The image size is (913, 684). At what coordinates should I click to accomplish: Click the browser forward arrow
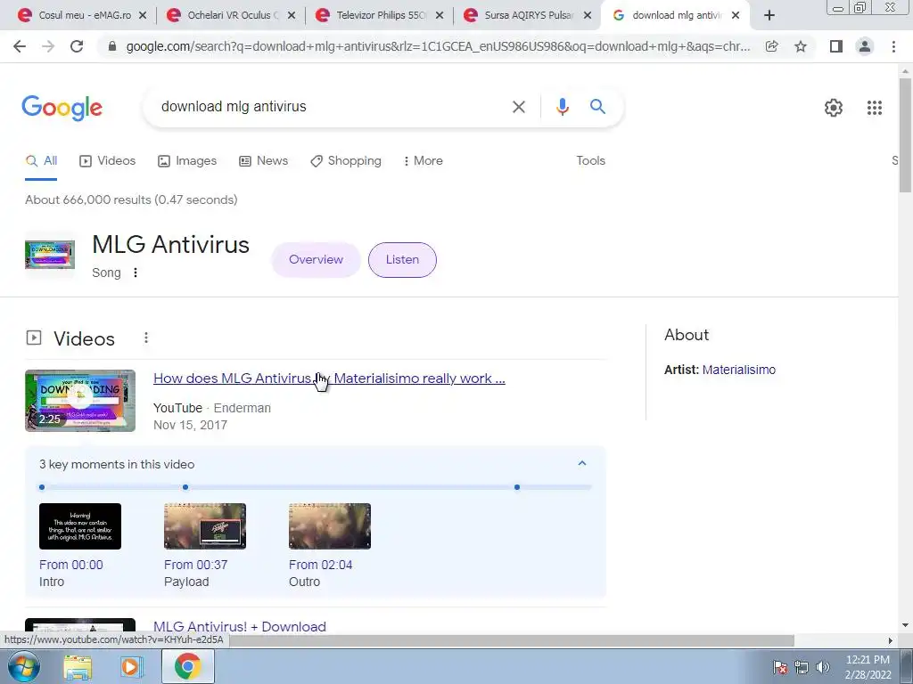(x=48, y=46)
